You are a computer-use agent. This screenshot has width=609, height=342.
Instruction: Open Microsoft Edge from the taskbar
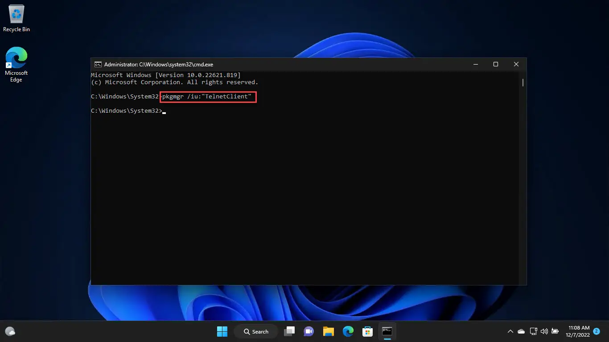348,331
